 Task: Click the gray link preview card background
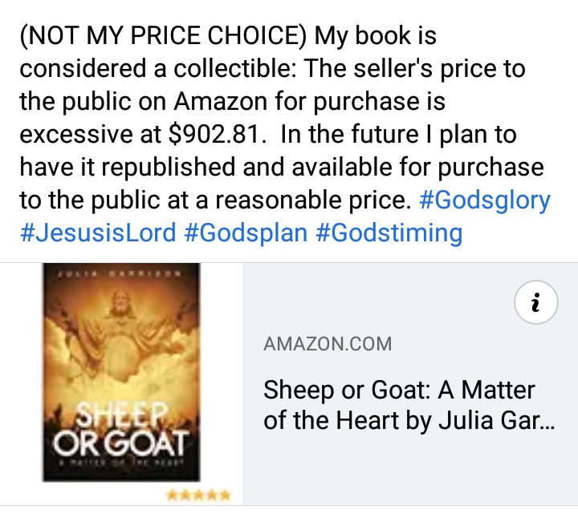401,473
